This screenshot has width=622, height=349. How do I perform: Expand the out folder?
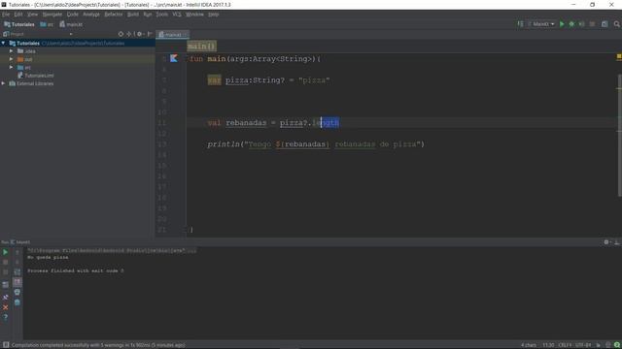click(x=11, y=59)
